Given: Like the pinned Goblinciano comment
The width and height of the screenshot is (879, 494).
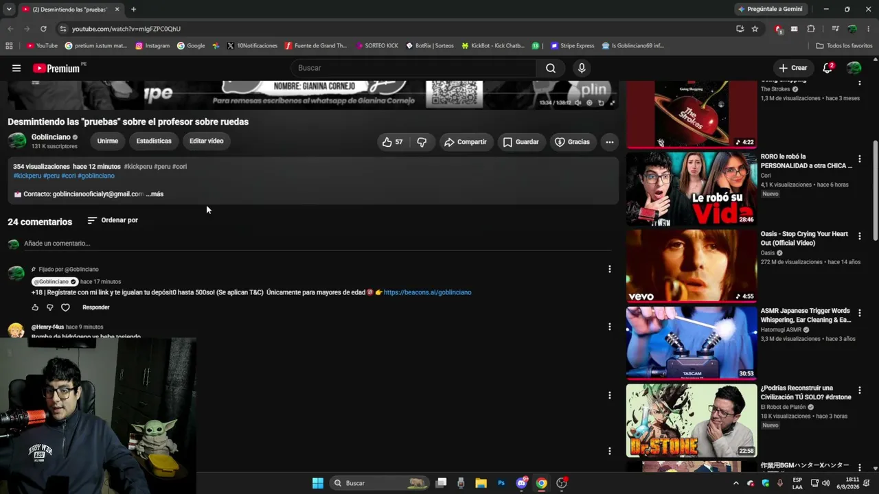Looking at the screenshot, I should tap(36, 307).
